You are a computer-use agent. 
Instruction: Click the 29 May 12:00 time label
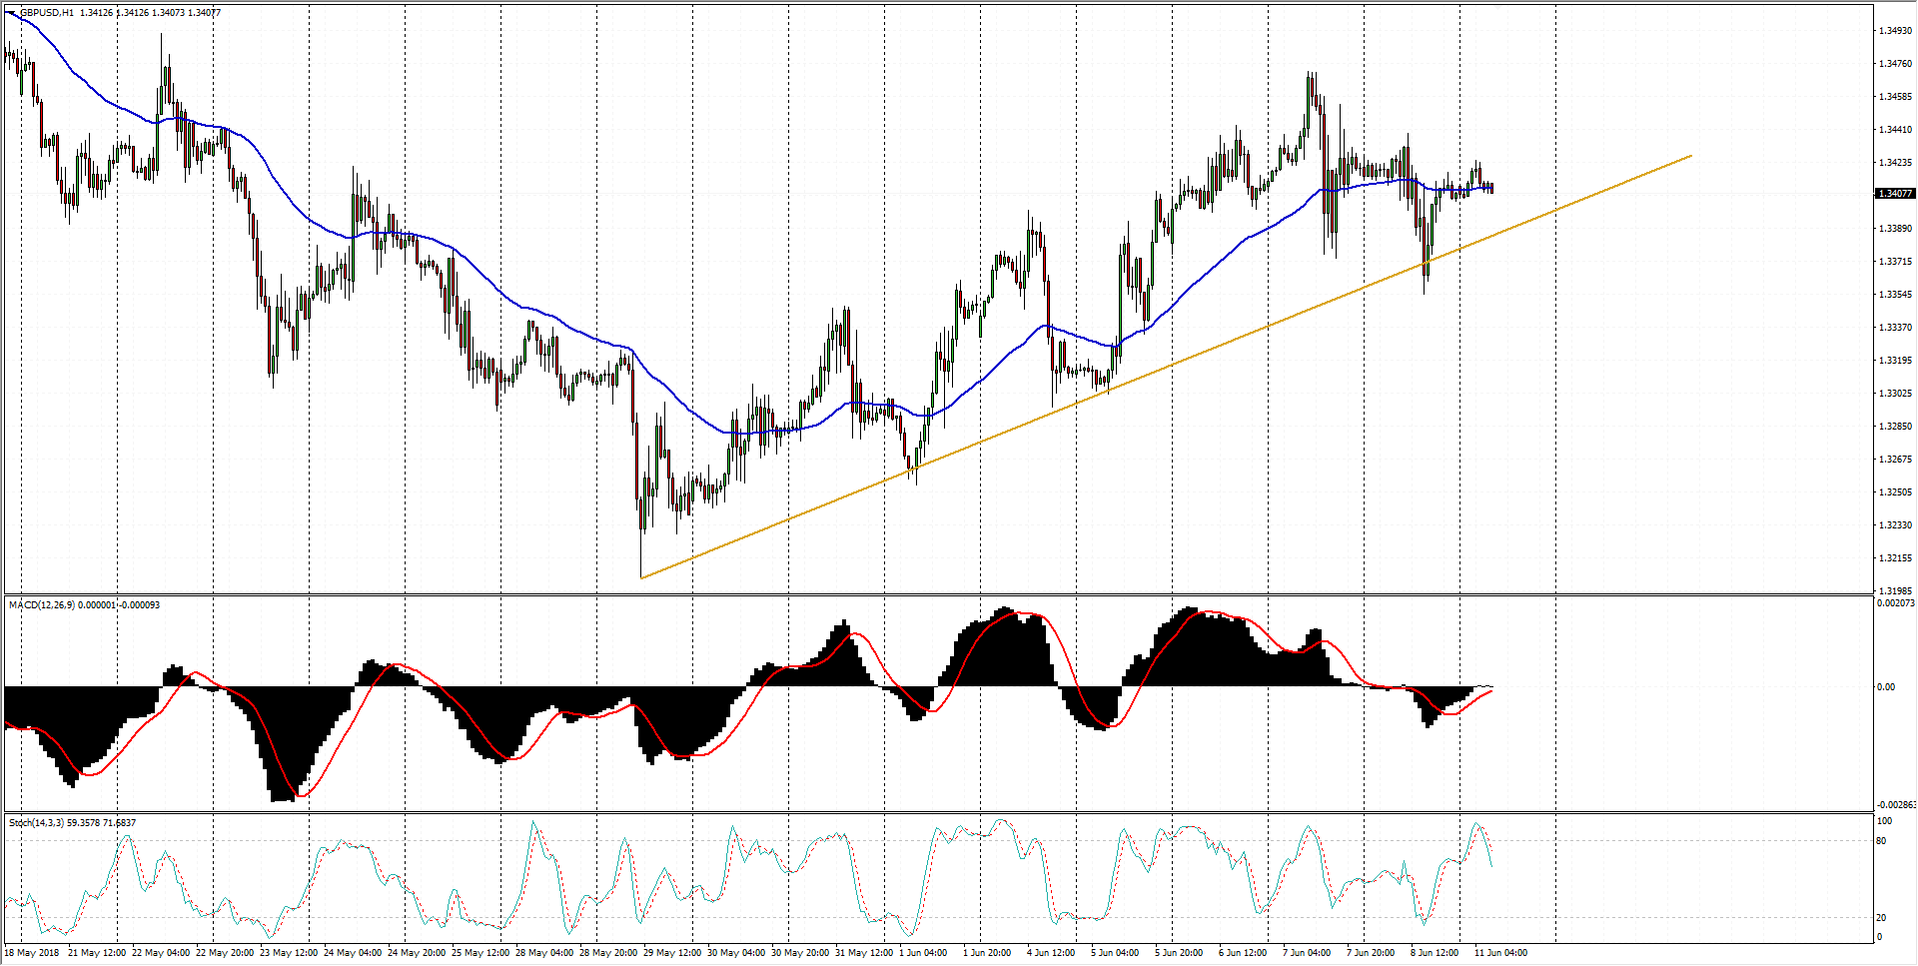point(671,953)
